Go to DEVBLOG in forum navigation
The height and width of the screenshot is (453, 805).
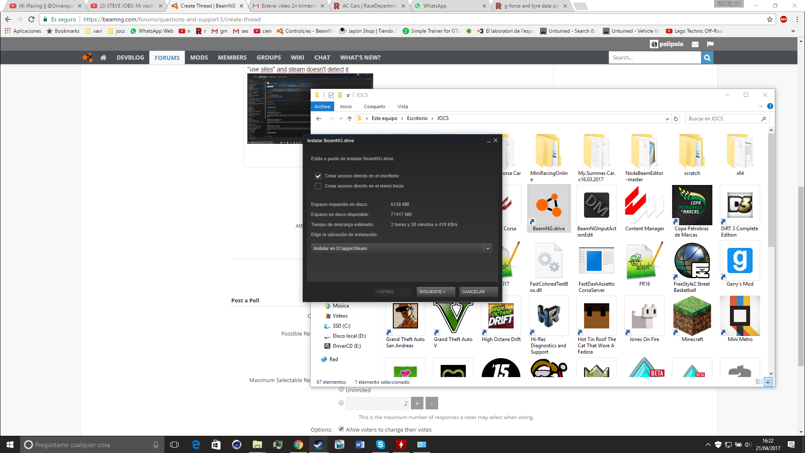click(130, 57)
